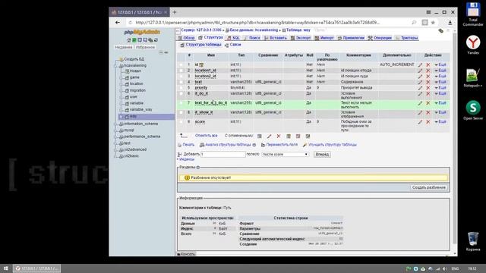Check the if_show_it row checkbox
The width and height of the screenshot is (486, 273).
click(181, 112)
